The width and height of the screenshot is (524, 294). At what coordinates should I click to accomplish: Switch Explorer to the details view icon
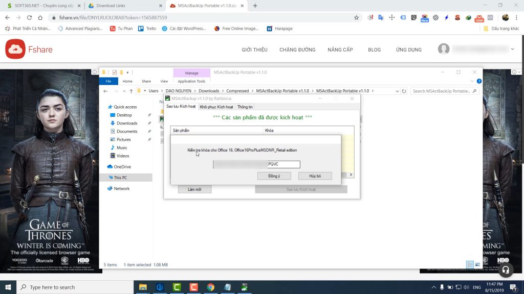click(470, 265)
